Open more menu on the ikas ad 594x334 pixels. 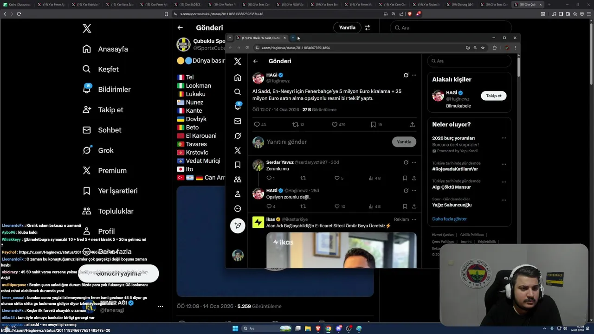[414, 219]
